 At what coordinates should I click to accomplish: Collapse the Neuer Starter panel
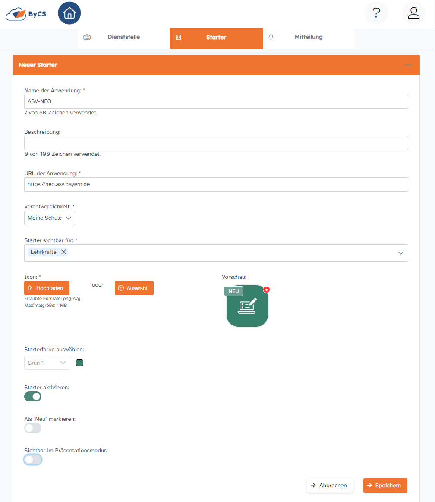(x=408, y=65)
